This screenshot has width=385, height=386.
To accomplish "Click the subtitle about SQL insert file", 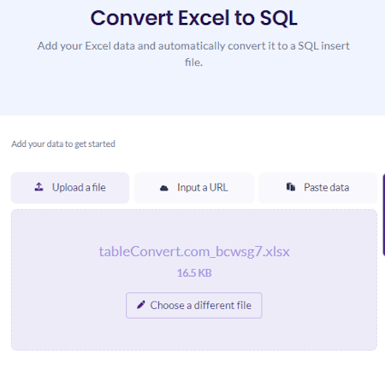I will pyautogui.click(x=193, y=54).
